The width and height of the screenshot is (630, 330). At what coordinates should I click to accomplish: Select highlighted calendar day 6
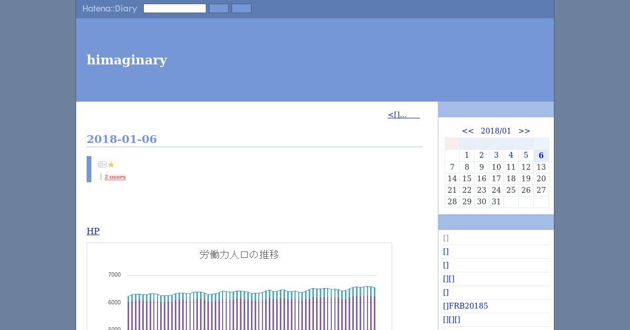pyautogui.click(x=541, y=156)
